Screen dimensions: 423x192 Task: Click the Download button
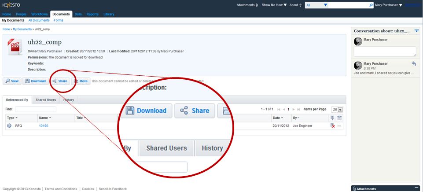pos(36,81)
